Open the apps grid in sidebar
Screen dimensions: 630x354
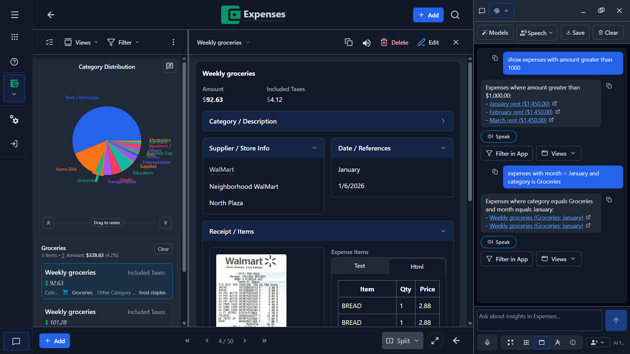coord(14,37)
